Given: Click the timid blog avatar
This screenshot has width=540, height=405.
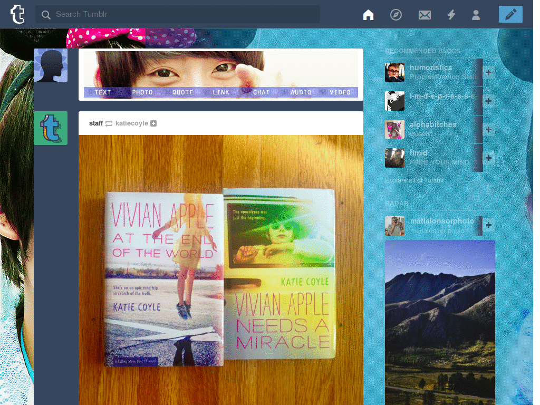Looking at the screenshot, I should pos(394,158).
